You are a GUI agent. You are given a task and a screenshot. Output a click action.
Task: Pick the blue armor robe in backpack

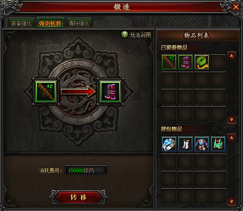[202, 144]
